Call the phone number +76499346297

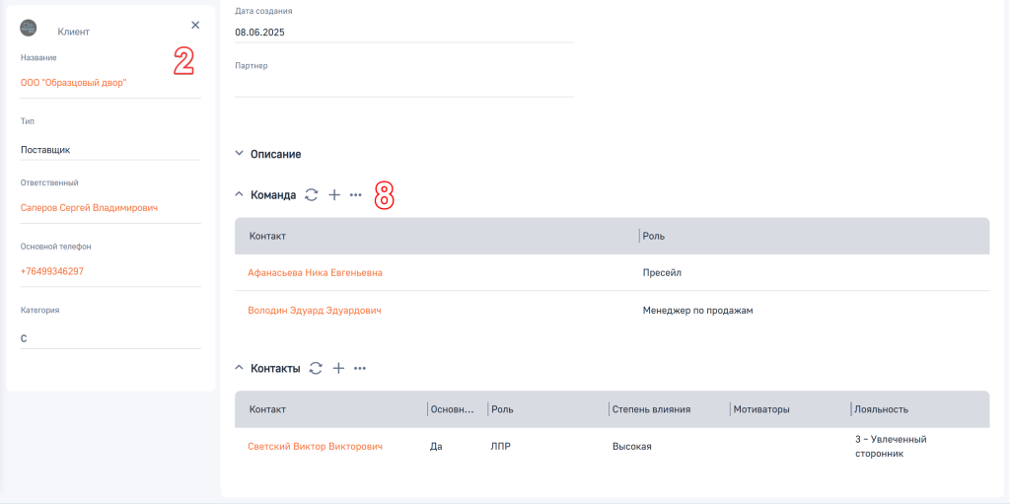52,271
